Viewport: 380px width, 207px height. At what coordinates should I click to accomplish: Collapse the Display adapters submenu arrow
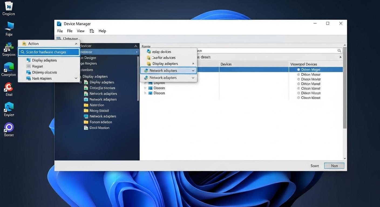(x=193, y=64)
